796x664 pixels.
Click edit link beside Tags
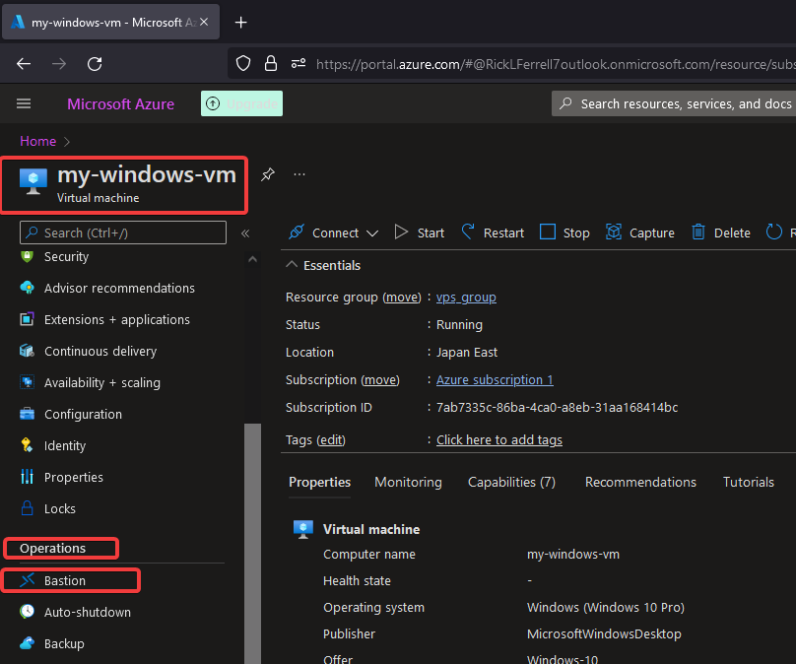(331, 439)
